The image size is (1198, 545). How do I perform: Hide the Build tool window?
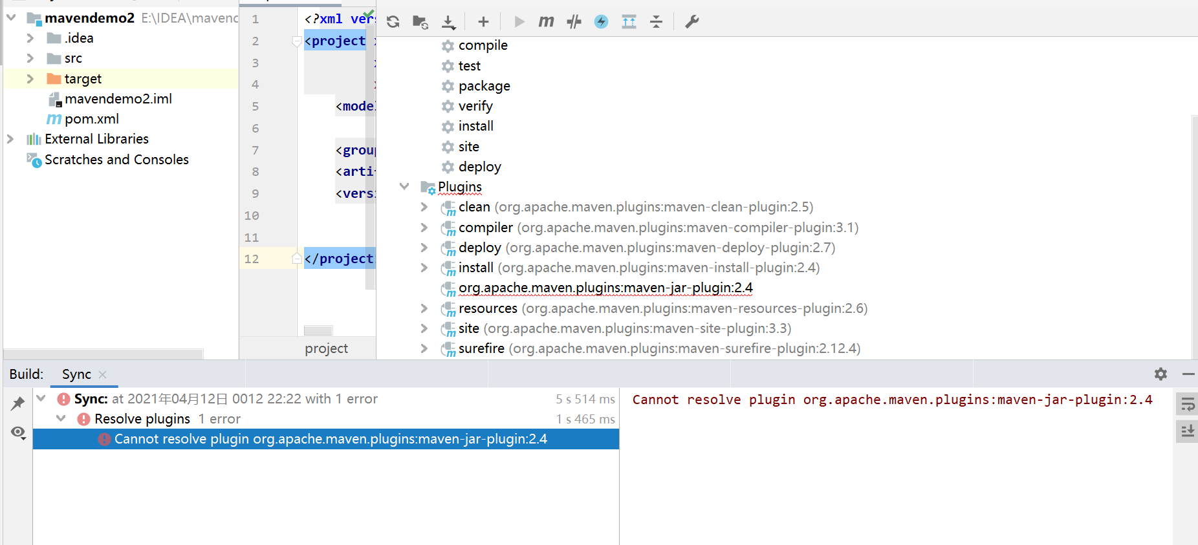click(1188, 374)
